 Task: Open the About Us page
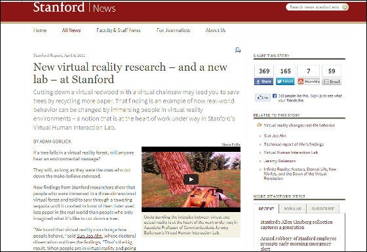pos(216,30)
